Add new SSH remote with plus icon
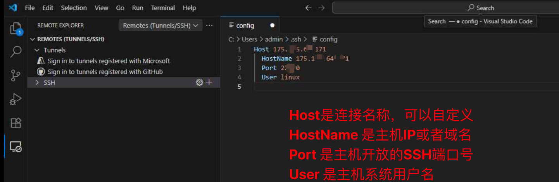Viewport: 559px width, 182px height. click(209, 82)
